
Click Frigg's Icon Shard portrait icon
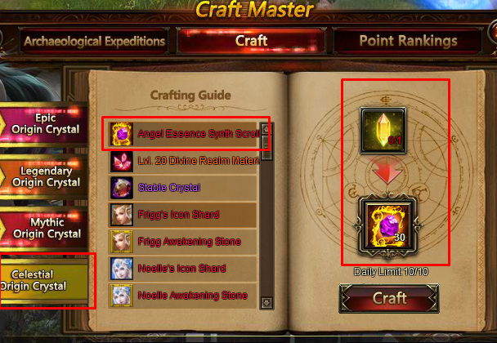click(x=122, y=215)
